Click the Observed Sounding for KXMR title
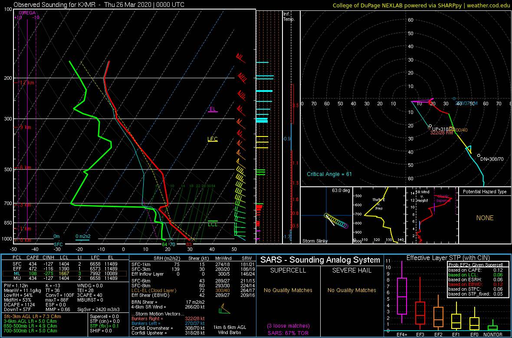The width and height of the screenshot is (512, 338). [99, 5]
